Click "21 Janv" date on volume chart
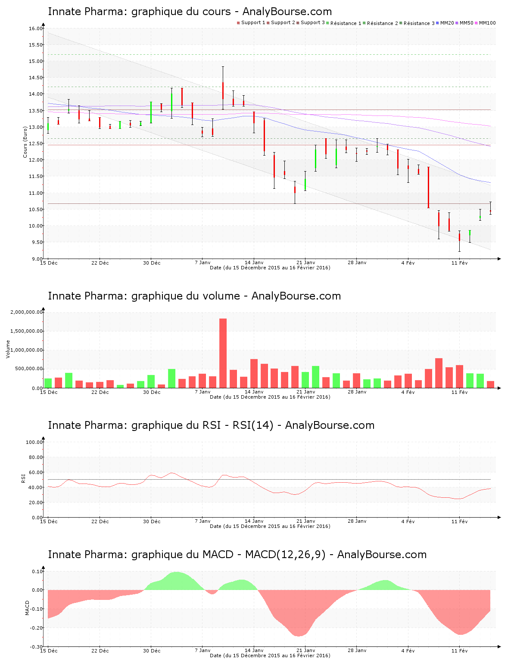The width and height of the screenshot is (517, 668). (305, 392)
